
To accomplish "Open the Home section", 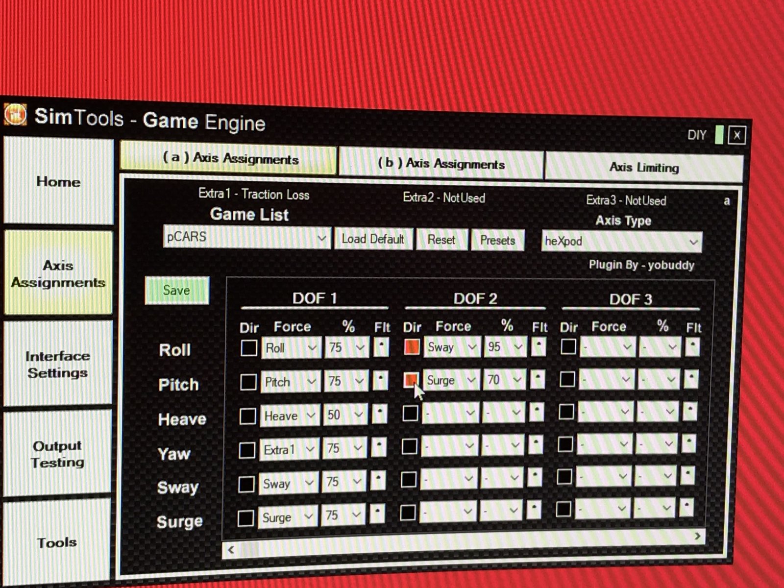I will (58, 181).
